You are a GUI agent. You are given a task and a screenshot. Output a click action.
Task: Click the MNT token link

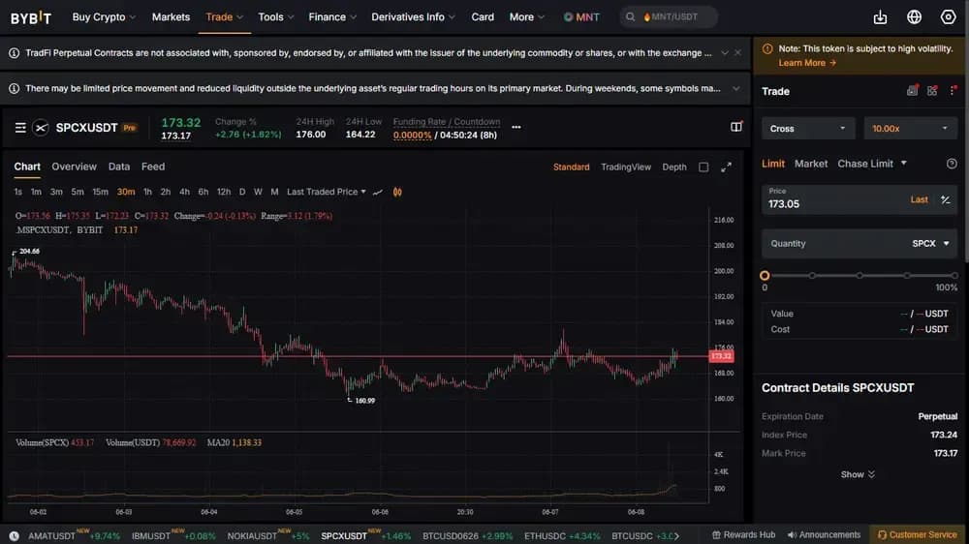pos(580,17)
